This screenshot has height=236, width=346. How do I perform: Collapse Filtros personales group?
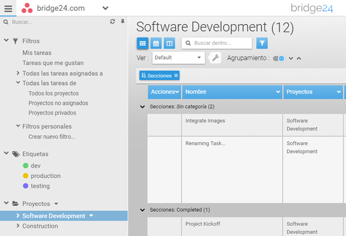[18, 126]
